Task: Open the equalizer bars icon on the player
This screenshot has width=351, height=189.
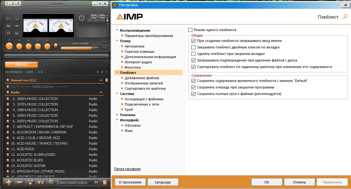Action: pos(17,33)
